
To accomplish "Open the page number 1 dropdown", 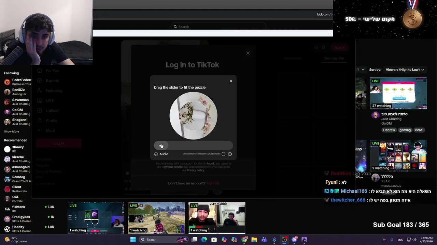I will (361, 69).
